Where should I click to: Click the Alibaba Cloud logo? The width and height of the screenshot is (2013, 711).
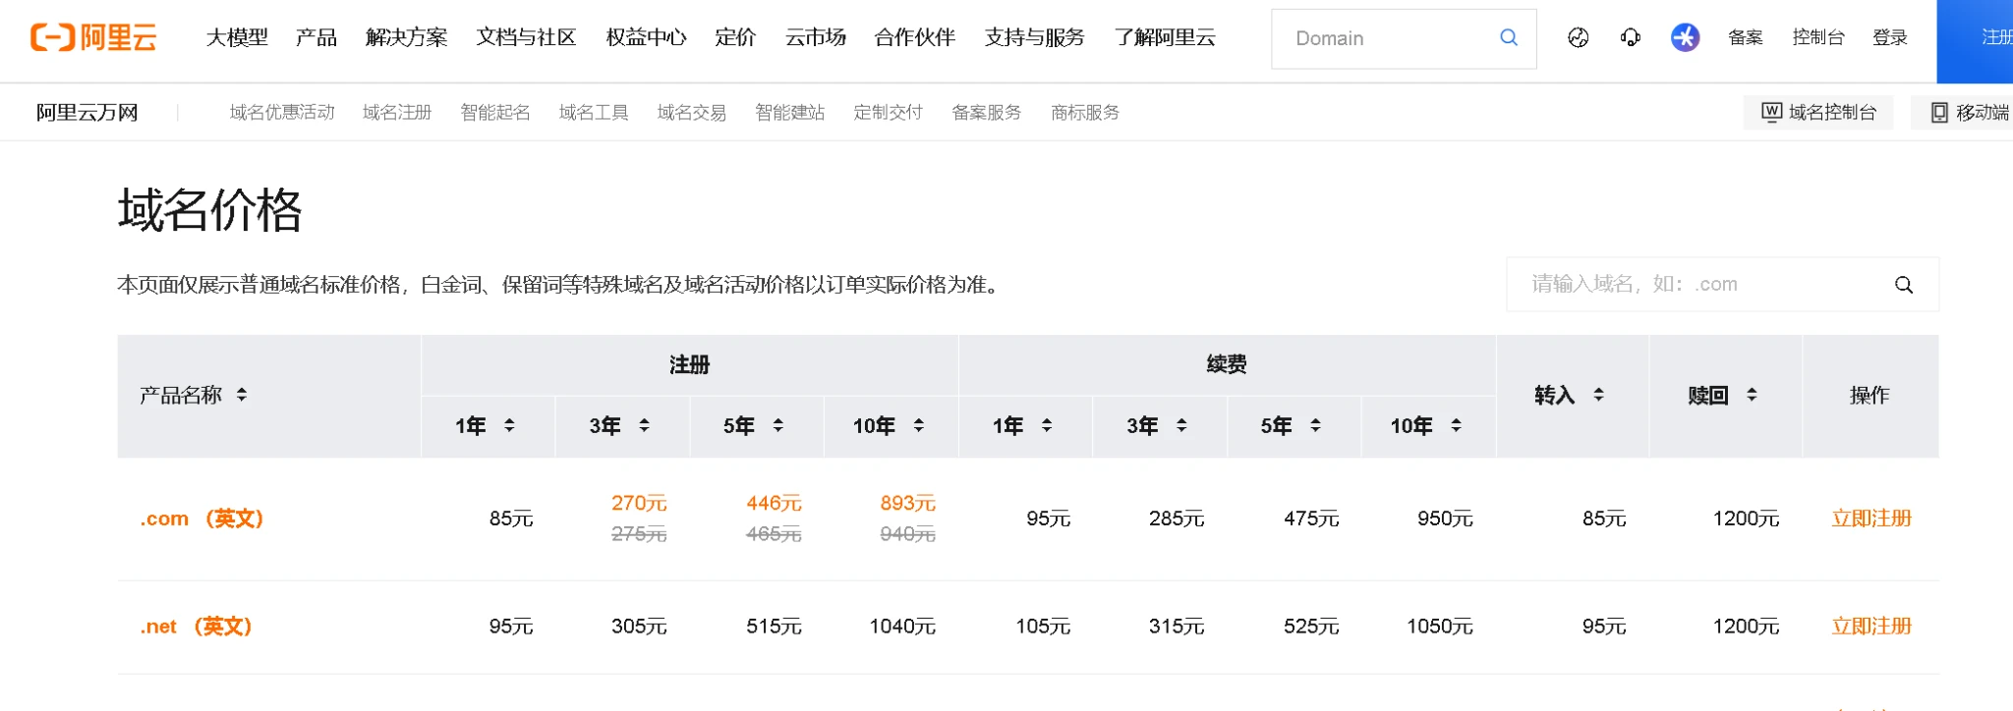(x=93, y=37)
